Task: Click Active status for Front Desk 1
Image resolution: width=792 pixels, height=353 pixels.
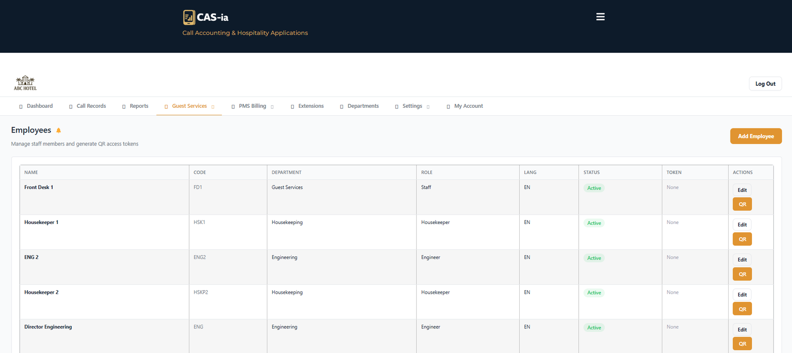Action: pos(594,188)
